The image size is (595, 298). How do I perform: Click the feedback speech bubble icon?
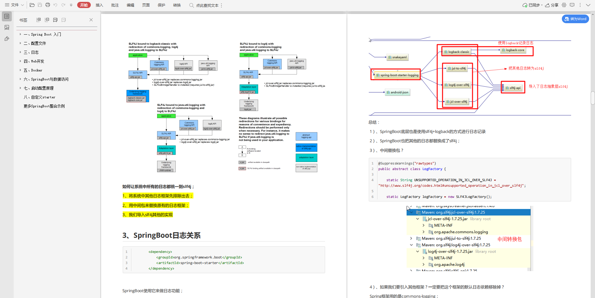572,5
